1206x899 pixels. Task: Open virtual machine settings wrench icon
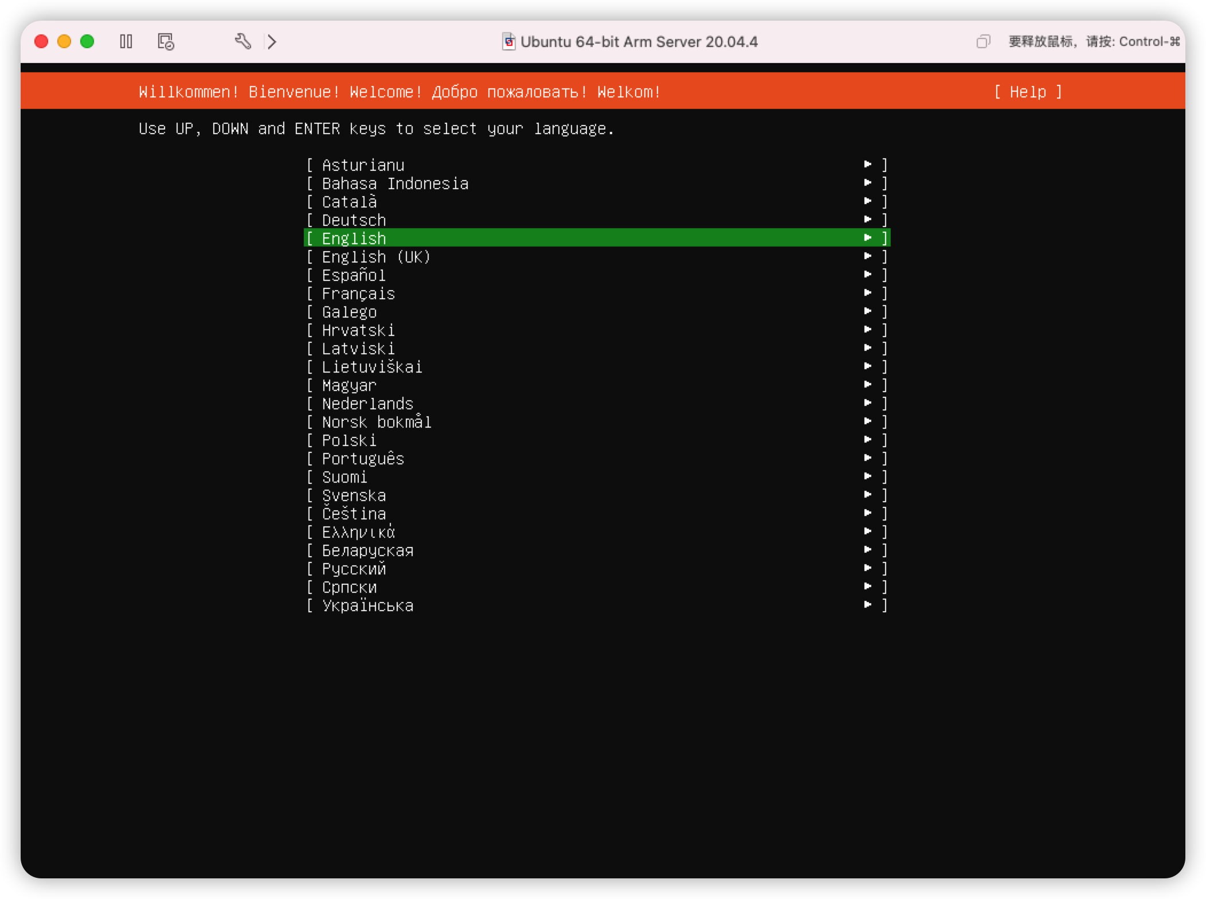point(243,41)
